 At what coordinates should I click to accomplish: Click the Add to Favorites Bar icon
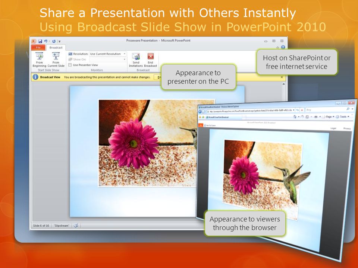pos(203,117)
